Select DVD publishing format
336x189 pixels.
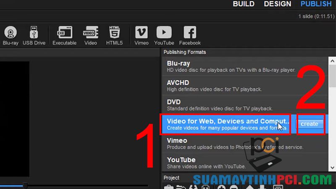click(245, 105)
